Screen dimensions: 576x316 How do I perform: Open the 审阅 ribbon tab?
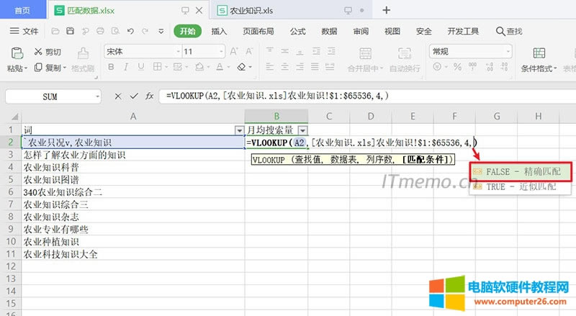pos(361,31)
